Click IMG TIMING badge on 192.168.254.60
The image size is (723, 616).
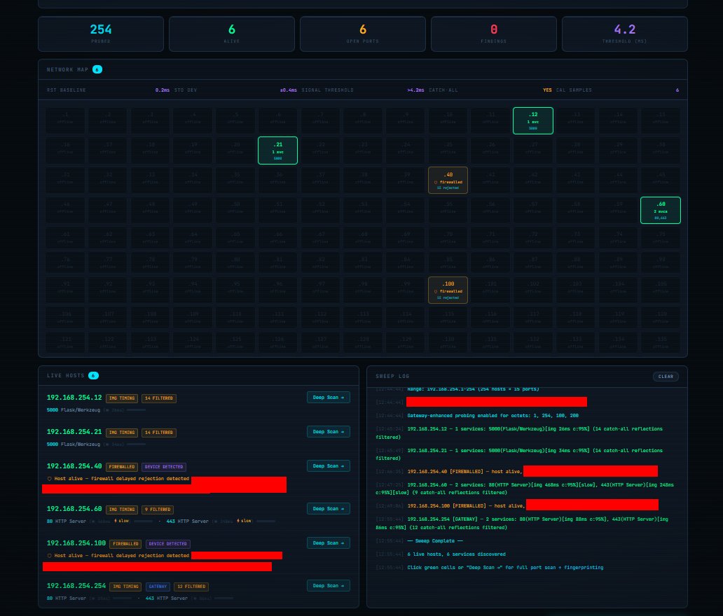(122, 510)
